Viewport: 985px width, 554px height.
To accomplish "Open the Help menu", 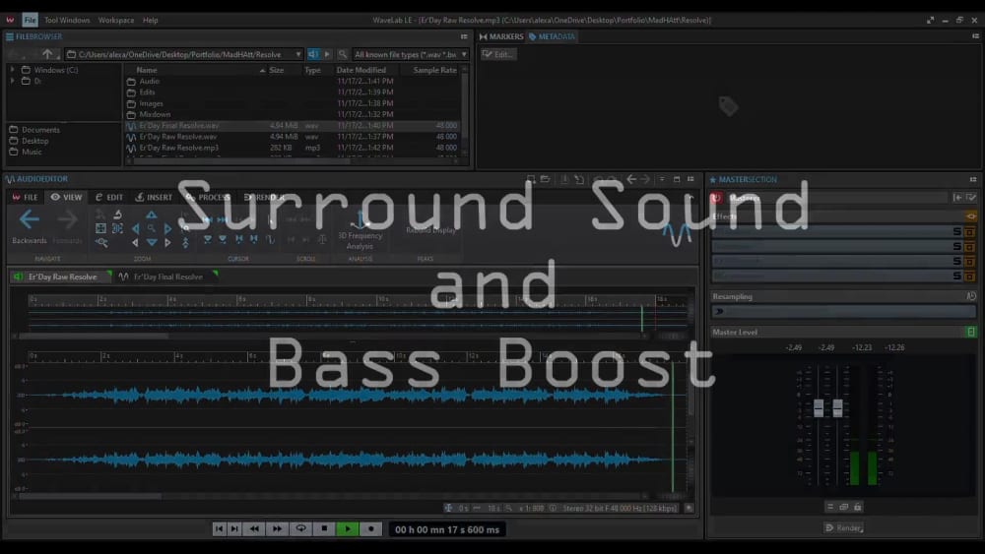I will tap(150, 20).
